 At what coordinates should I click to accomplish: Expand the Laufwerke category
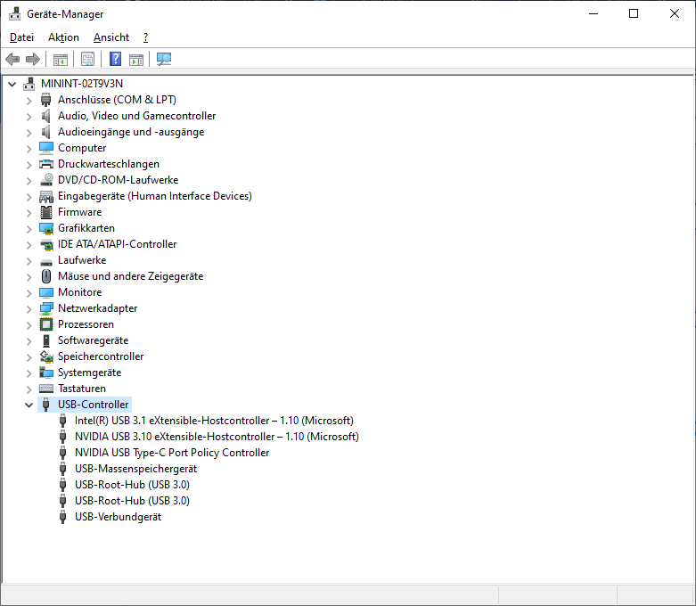pyautogui.click(x=29, y=261)
